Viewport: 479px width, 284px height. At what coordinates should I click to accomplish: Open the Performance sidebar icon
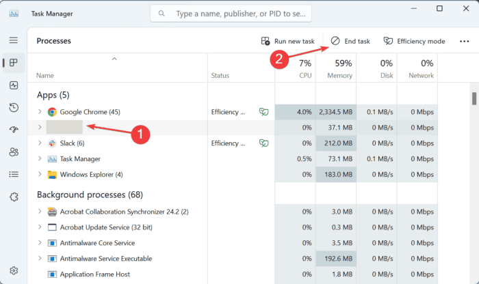point(14,85)
